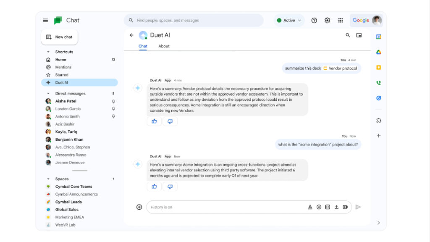Open chat with Aziz Bashir
Viewport: 430px width, 242px height.
79,124
